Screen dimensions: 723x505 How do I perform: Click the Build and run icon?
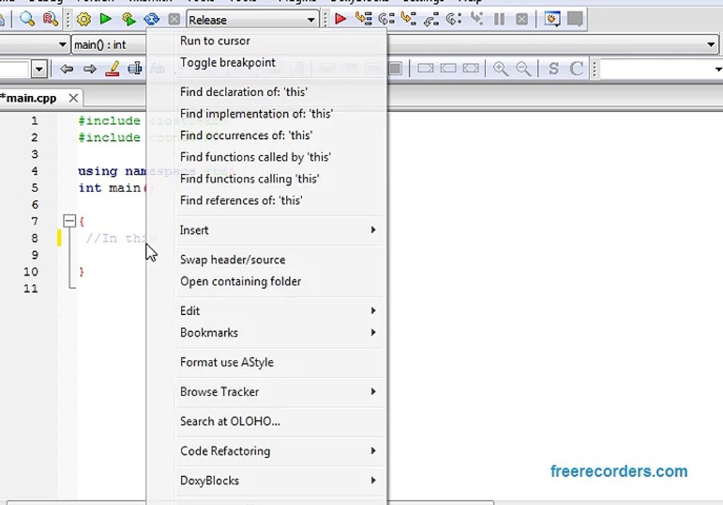128,20
